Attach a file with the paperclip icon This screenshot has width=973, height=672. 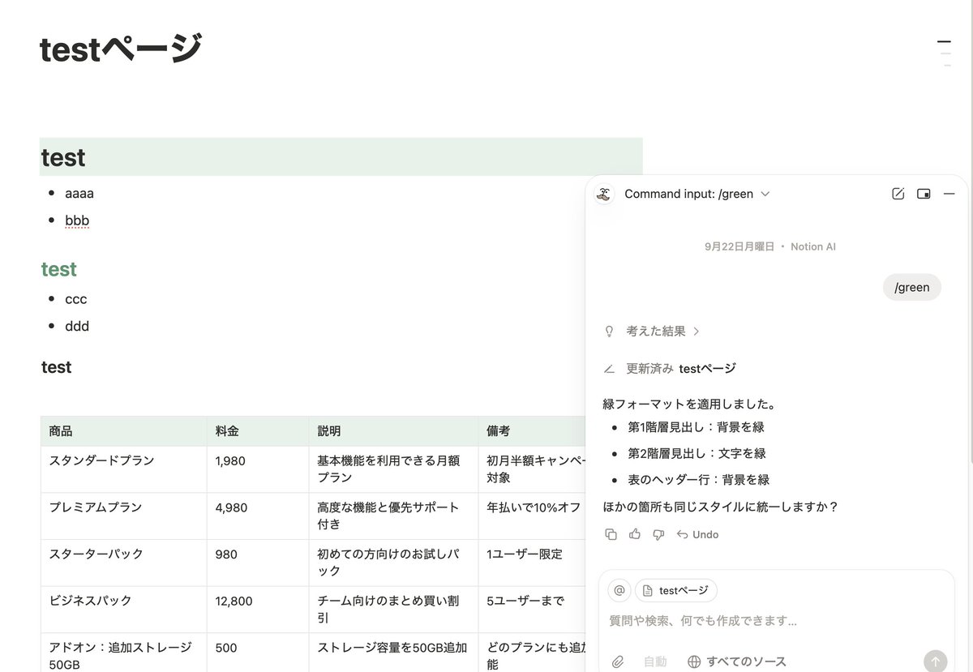pos(619,661)
